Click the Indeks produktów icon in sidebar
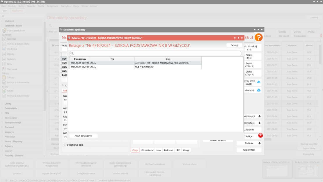The width and height of the screenshot is (323, 182). [4, 31]
